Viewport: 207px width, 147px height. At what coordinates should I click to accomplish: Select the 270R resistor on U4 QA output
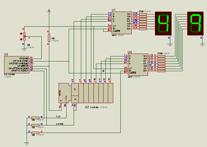[161, 56]
